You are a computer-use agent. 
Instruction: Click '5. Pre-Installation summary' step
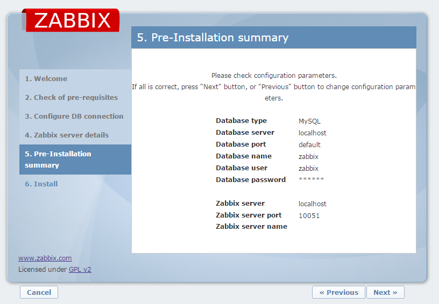point(75,160)
